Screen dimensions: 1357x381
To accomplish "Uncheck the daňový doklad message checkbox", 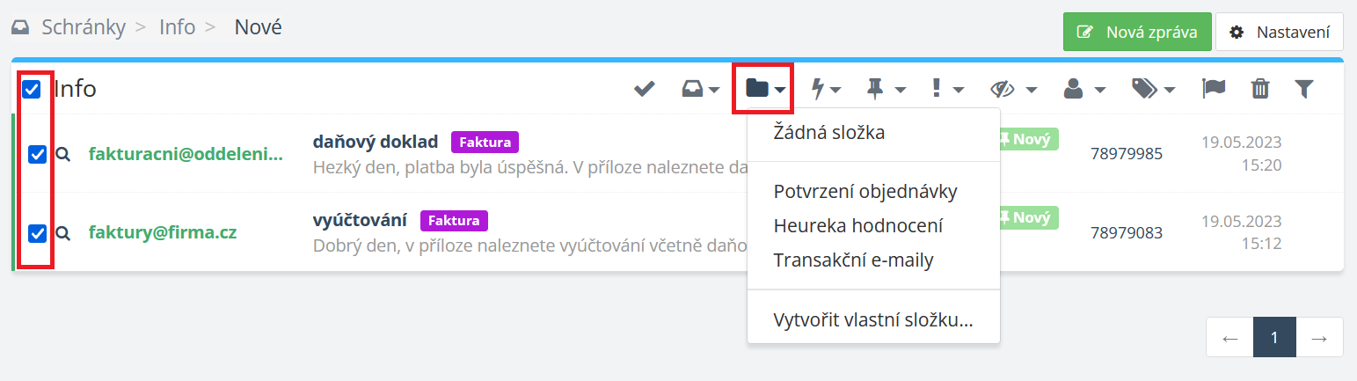I will (x=37, y=155).
